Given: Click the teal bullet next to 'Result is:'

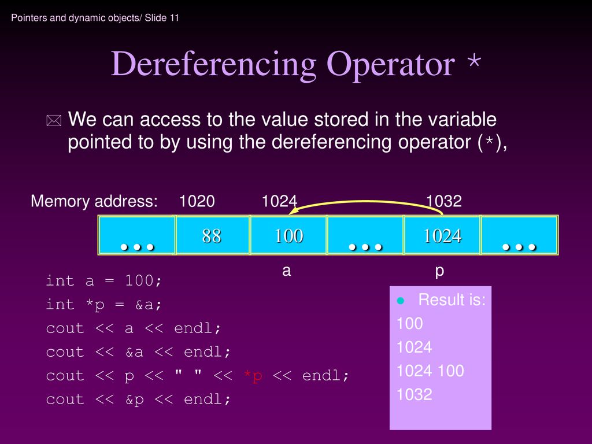Looking at the screenshot, I should click(x=401, y=301).
